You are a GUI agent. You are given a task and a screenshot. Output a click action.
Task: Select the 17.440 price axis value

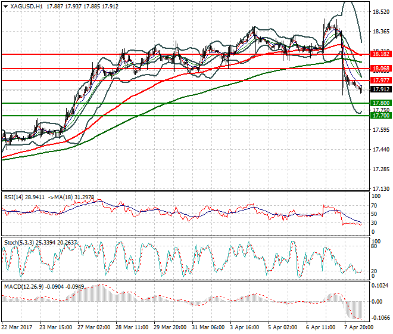coord(381,150)
